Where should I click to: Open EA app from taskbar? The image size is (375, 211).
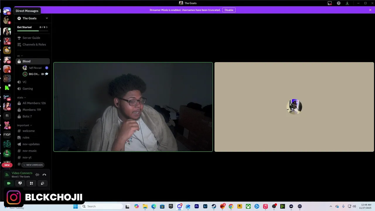click(x=222, y=206)
